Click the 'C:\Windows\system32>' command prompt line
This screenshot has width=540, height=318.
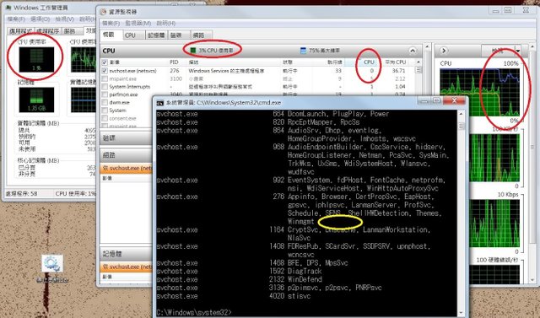pyautogui.click(x=194, y=312)
